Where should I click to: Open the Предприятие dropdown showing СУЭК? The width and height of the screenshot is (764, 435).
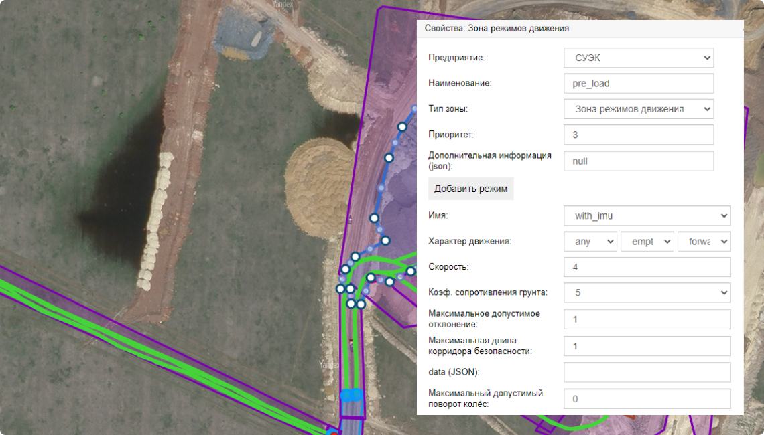(639, 58)
